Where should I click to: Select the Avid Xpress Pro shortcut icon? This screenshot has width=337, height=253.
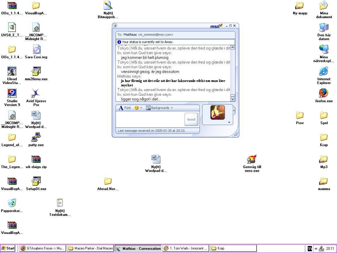pyautogui.click(x=36, y=98)
